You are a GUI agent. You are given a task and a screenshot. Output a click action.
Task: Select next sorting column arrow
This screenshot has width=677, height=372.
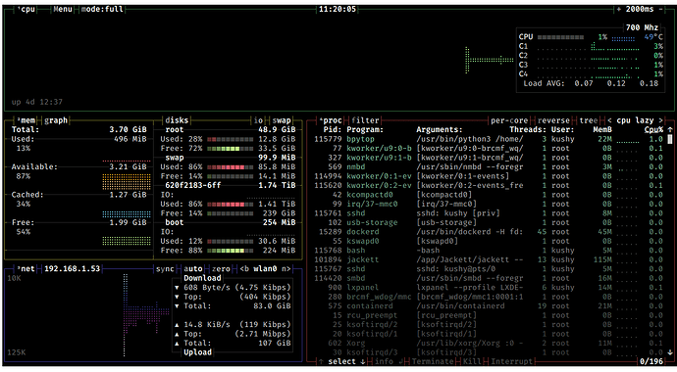(x=660, y=120)
